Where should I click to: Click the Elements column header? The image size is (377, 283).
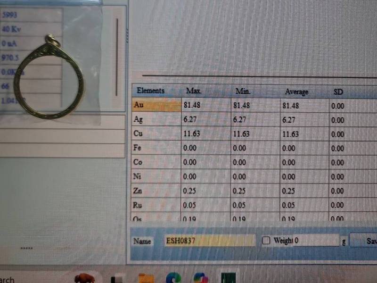[x=150, y=91]
